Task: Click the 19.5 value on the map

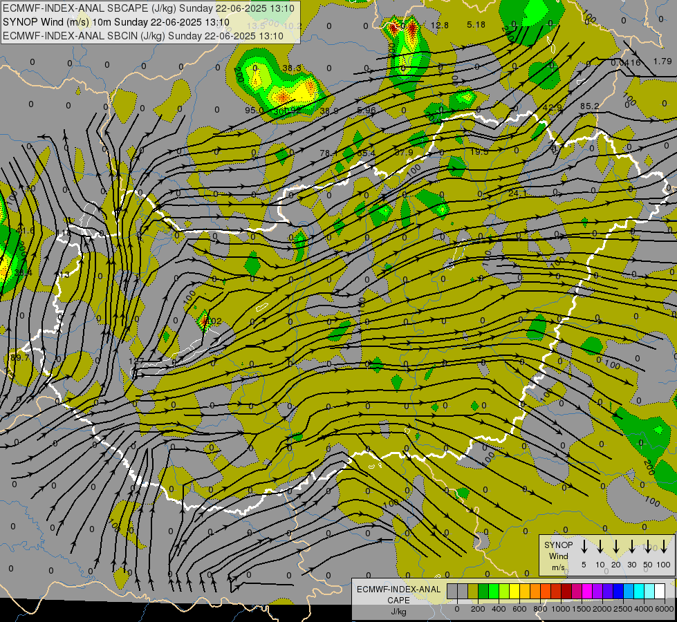Action: coord(479,151)
